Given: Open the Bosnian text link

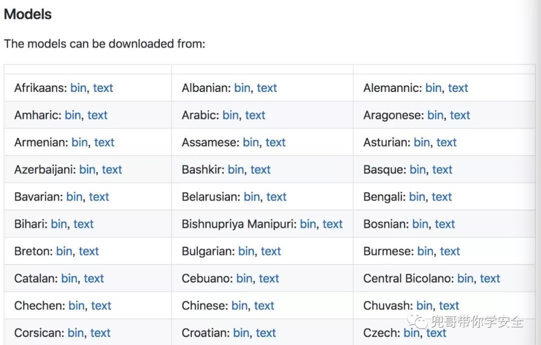Looking at the screenshot, I should 444,224.
